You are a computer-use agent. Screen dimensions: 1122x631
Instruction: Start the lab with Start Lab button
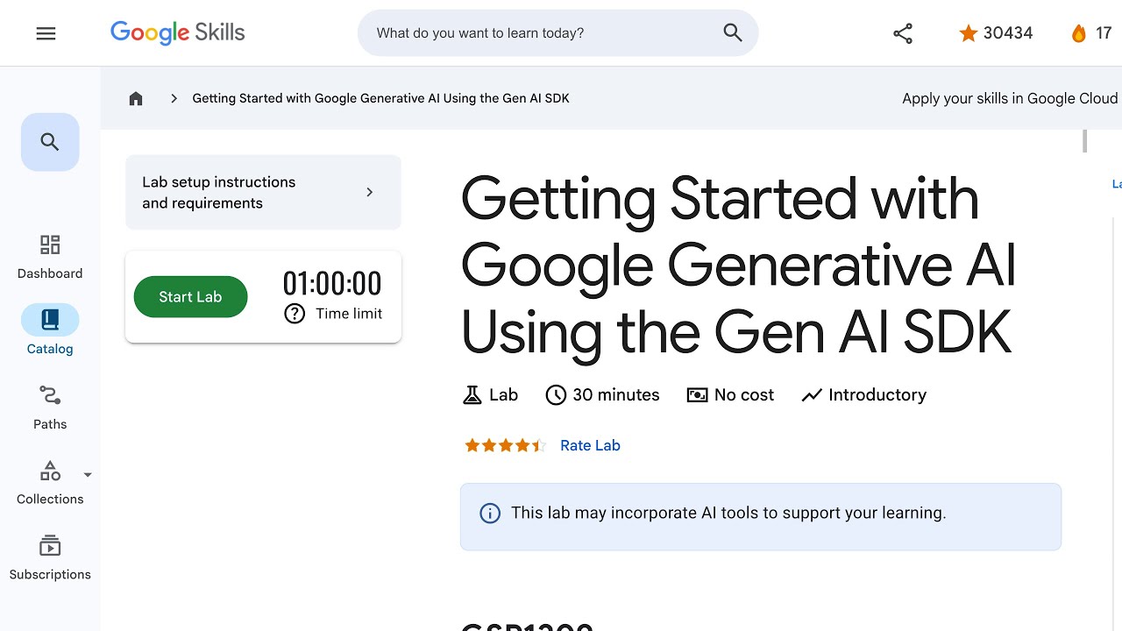pos(190,297)
